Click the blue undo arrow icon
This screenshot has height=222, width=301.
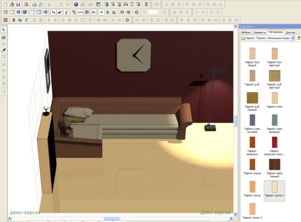click(x=76, y=4)
